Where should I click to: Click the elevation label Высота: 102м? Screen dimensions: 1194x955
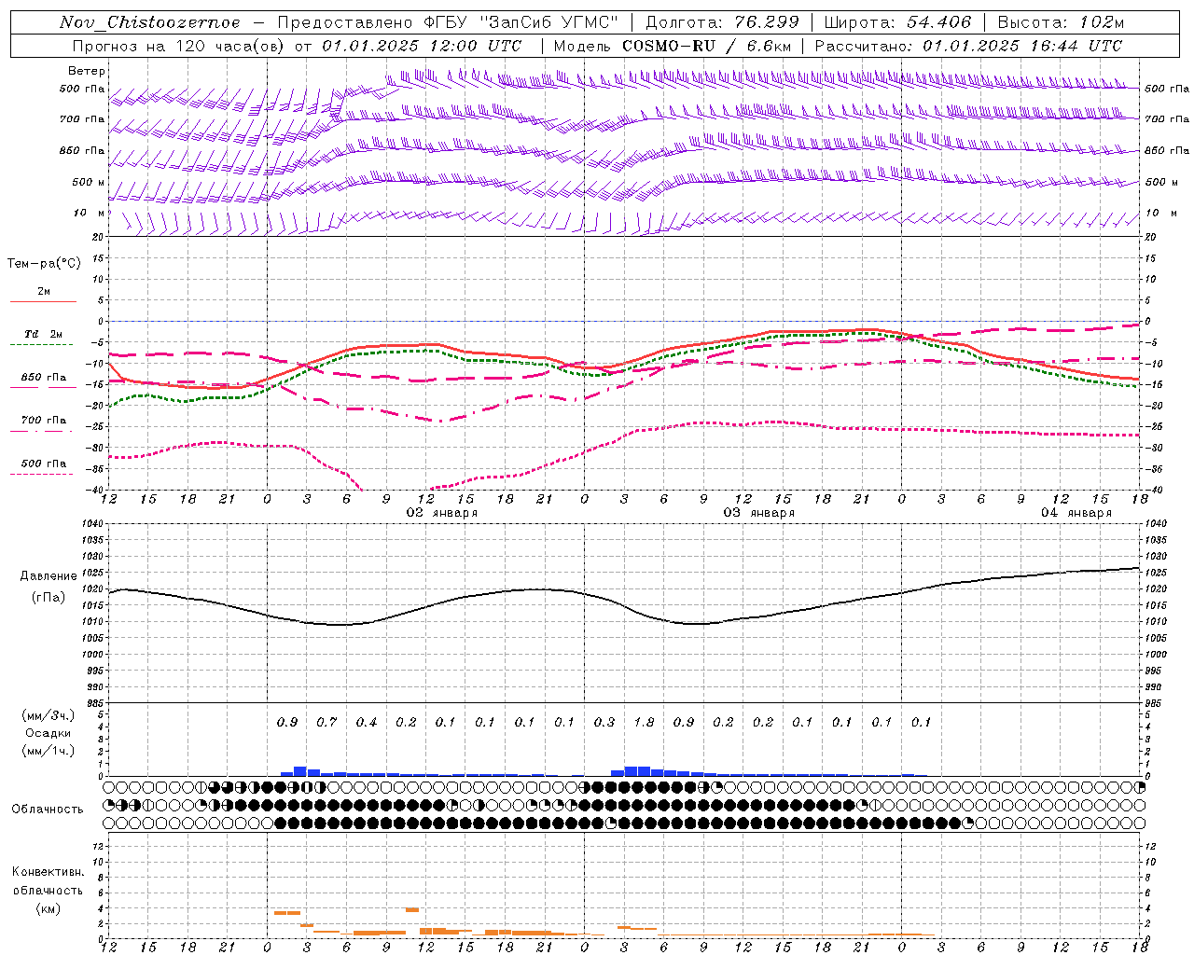pyautogui.click(x=1061, y=22)
